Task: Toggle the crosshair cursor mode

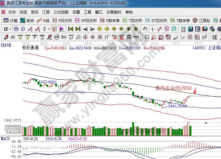Action: (152, 29)
